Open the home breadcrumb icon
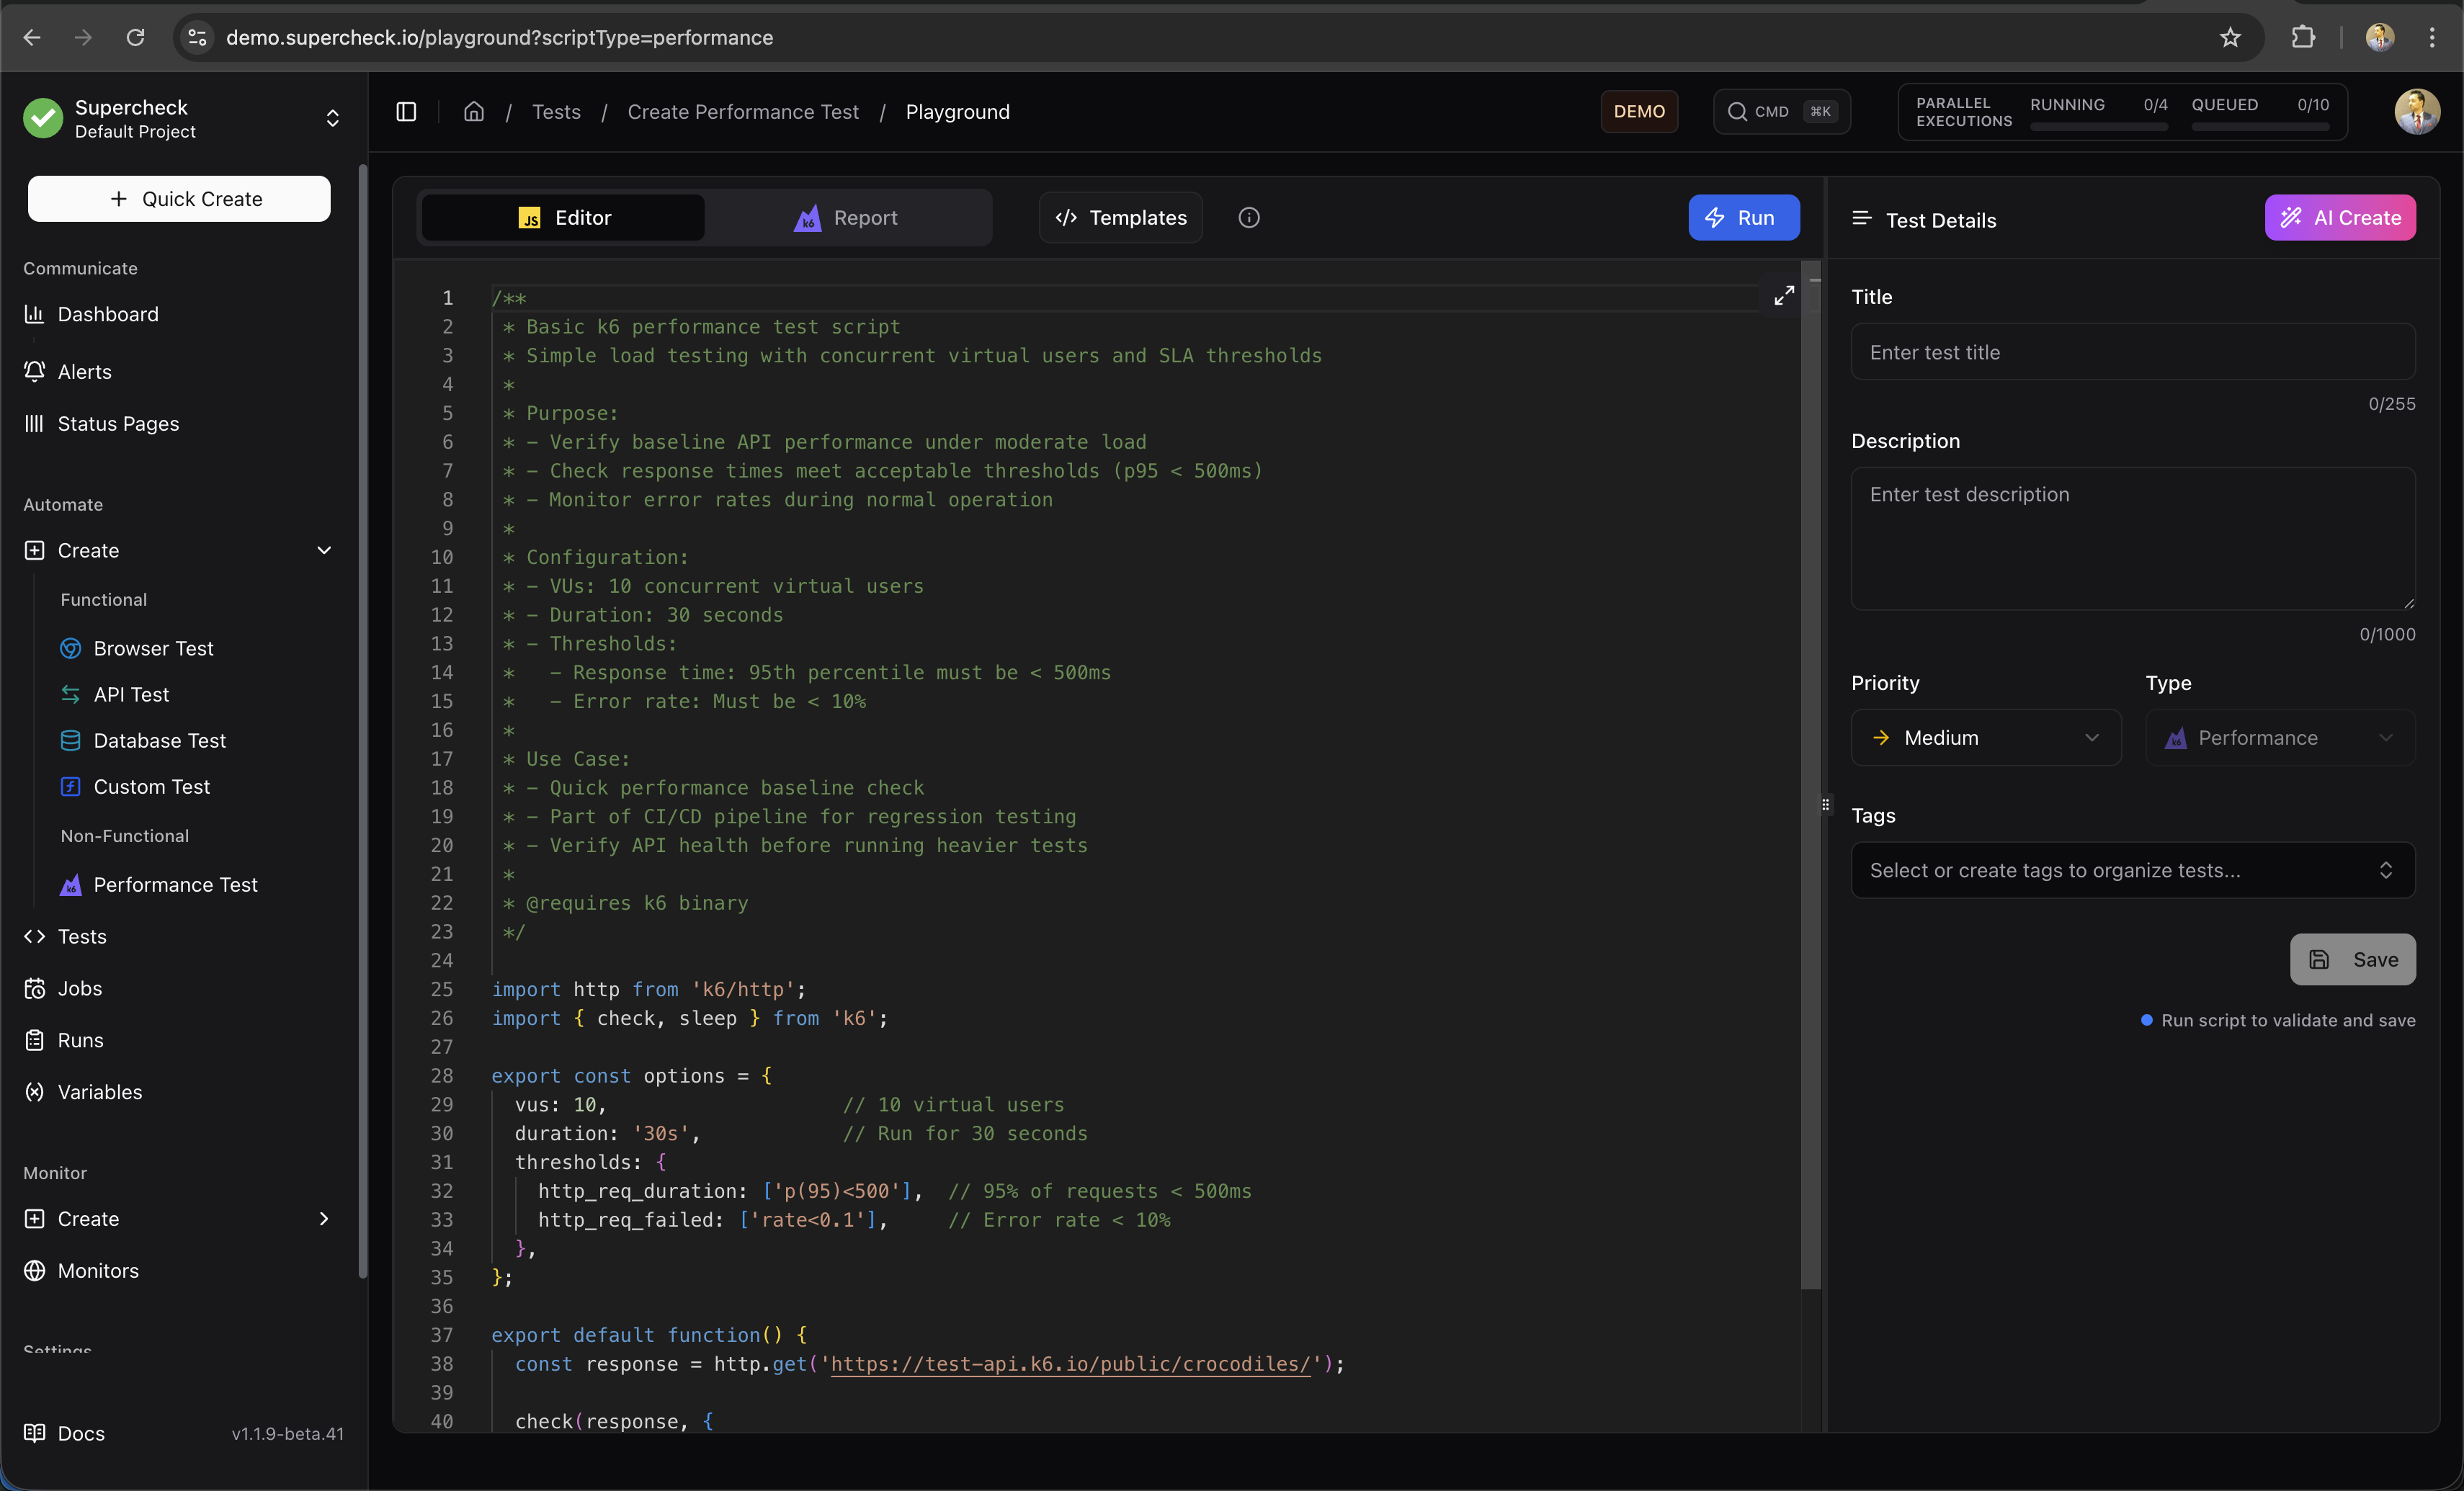 point(473,111)
